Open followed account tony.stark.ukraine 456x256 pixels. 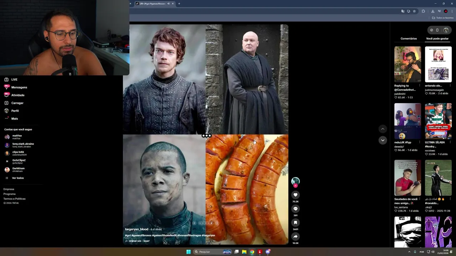19,145
